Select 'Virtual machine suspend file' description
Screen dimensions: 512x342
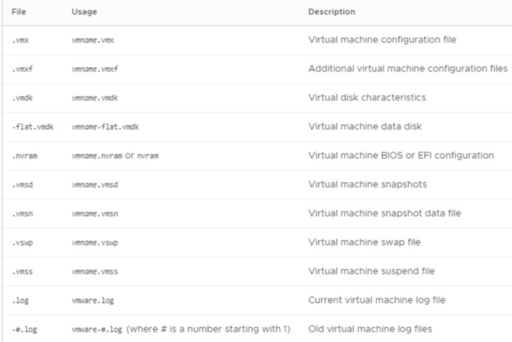tap(371, 271)
